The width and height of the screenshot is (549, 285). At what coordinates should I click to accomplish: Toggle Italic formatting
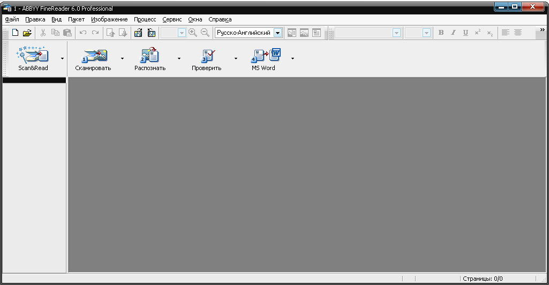tap(454, 33)
